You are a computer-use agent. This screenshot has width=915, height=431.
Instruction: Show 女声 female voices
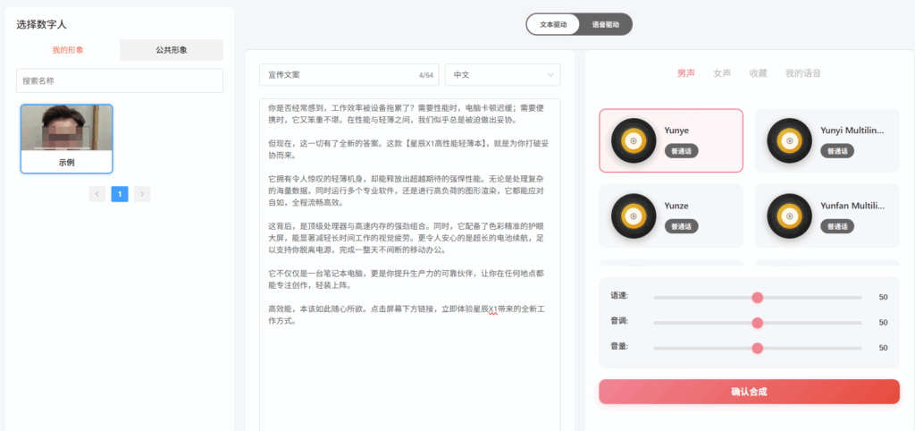(722, 73)
